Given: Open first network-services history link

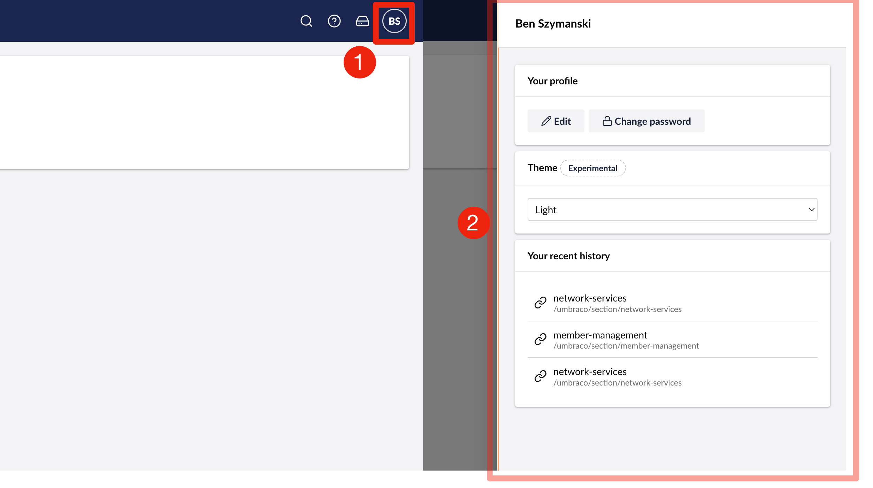Looking at the screenshot, I should (590, 298).
